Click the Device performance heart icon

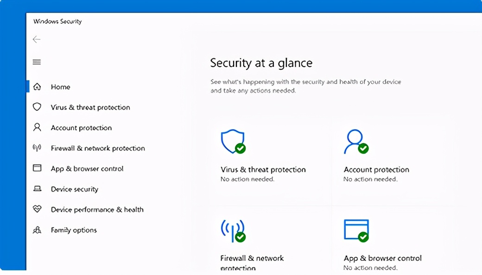(37, 209)
